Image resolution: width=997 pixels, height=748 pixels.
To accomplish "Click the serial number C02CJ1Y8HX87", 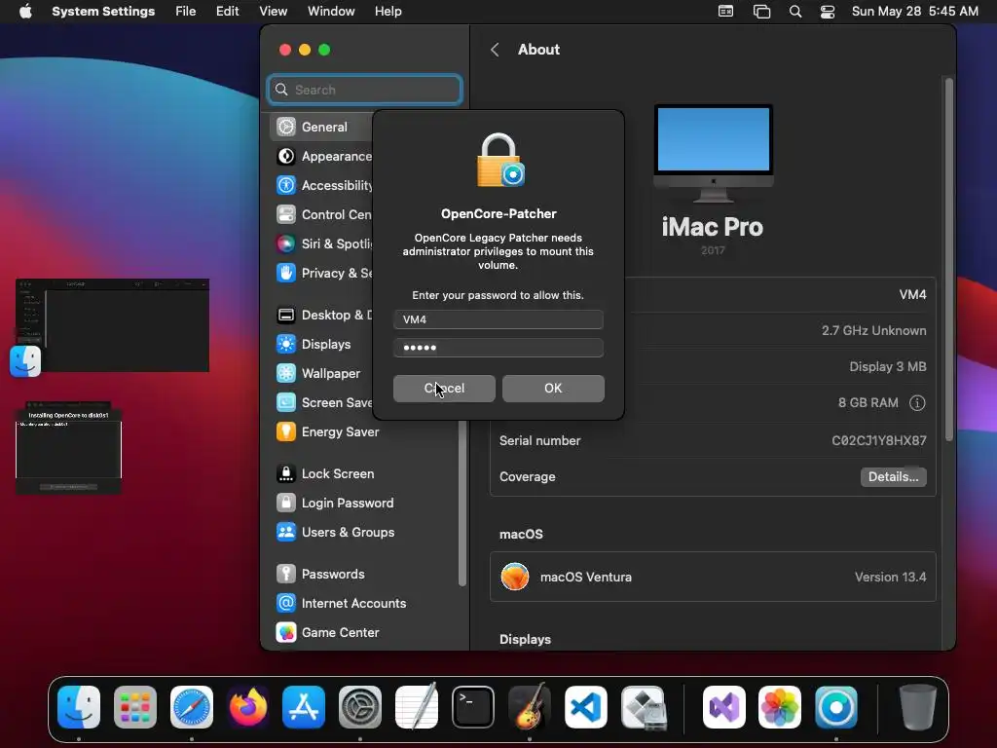I will point(879,440).
